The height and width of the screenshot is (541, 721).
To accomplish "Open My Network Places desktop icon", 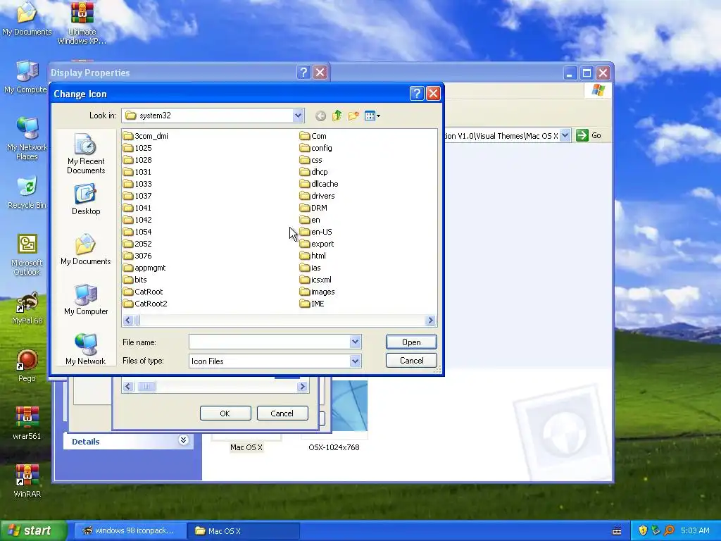I will (x=27, y=138).
